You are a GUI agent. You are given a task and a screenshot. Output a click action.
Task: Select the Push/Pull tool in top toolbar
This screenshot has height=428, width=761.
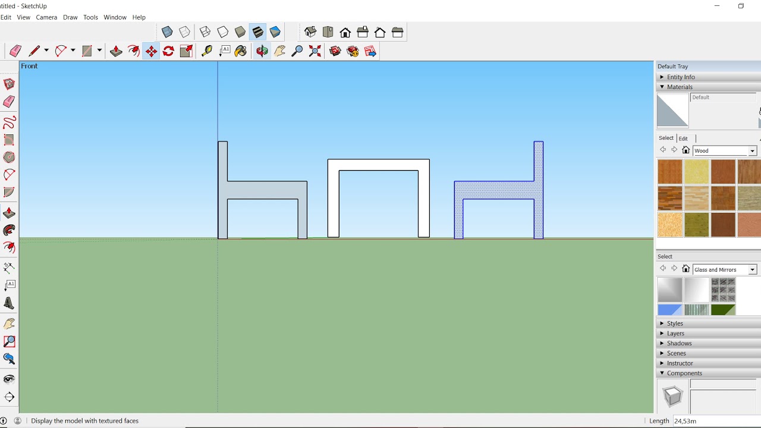point(116,51)
